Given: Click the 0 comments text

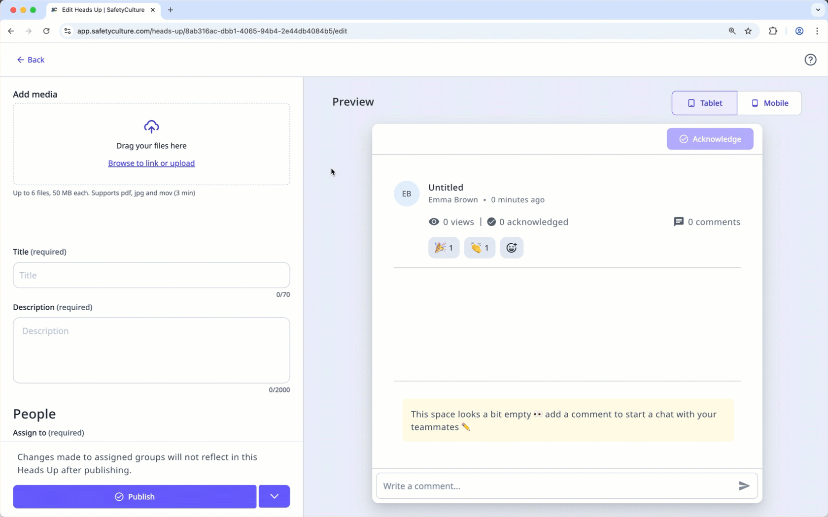Looking at the screenshot, I should tap(714, 222).
